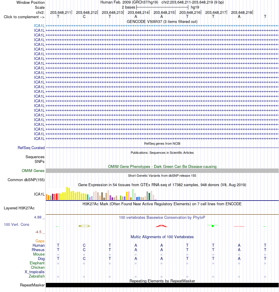Viewport: 279px width, 292px height.
Task: Open 'Short Genetic Variants from dbSNP release 155' title
Action: [x=162, y=176]
